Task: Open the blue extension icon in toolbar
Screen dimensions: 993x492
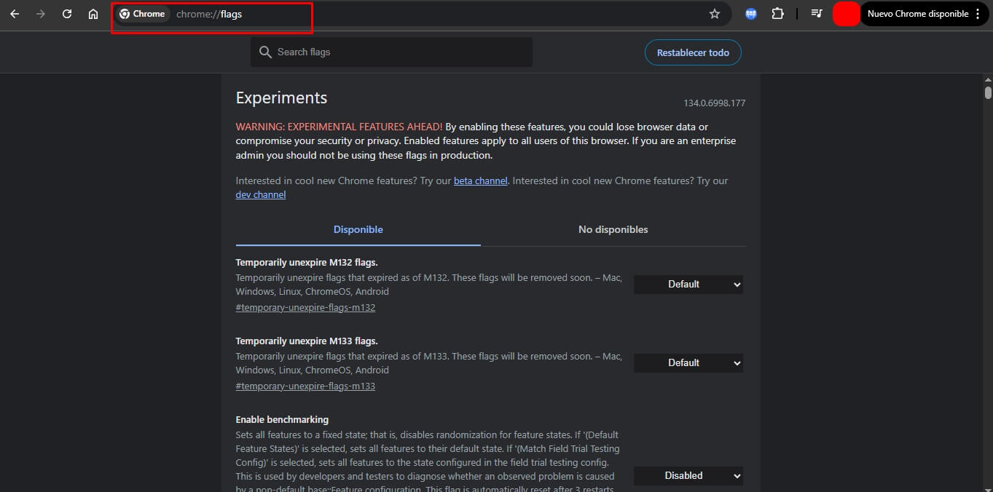Action: 751,14
